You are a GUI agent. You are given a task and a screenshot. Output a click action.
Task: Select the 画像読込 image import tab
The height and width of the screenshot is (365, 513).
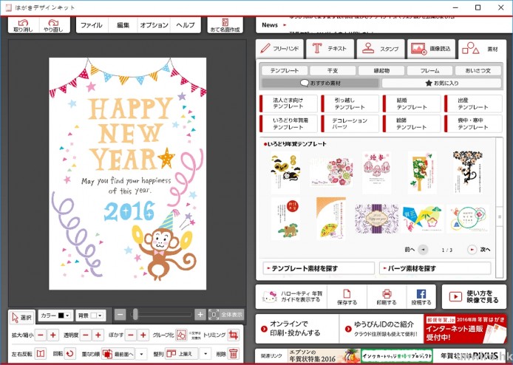point(431,49)
